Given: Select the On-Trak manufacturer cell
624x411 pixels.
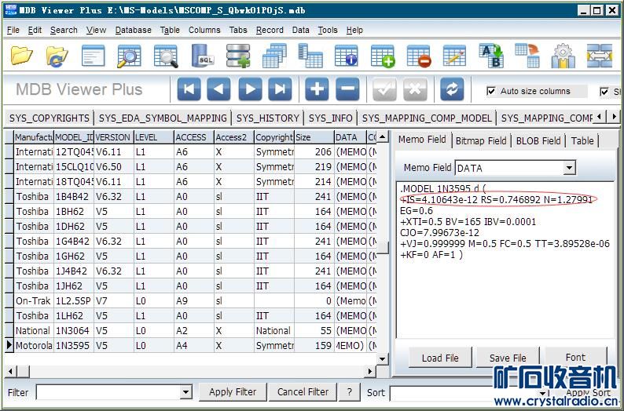Looking at the screenshot, I should point(34,300).
